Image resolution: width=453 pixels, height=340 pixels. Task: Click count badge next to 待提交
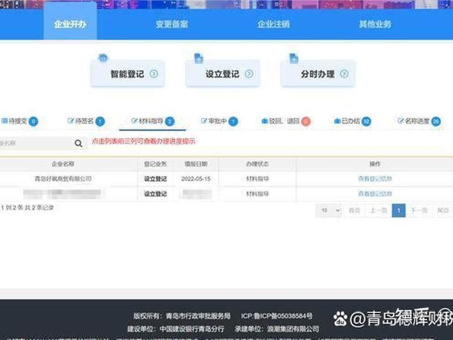point(33,121)
